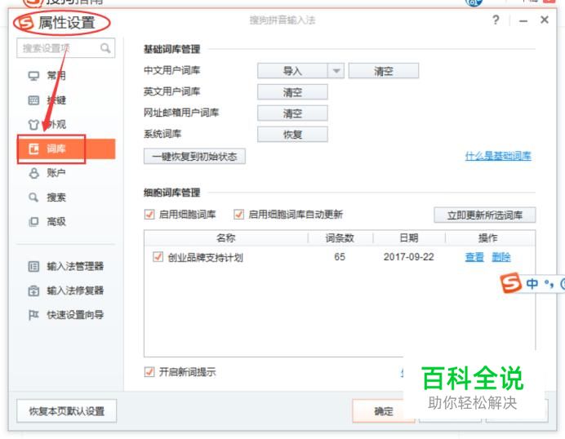
Task: Select the 词库 category
Action: (x=66, y=149)
